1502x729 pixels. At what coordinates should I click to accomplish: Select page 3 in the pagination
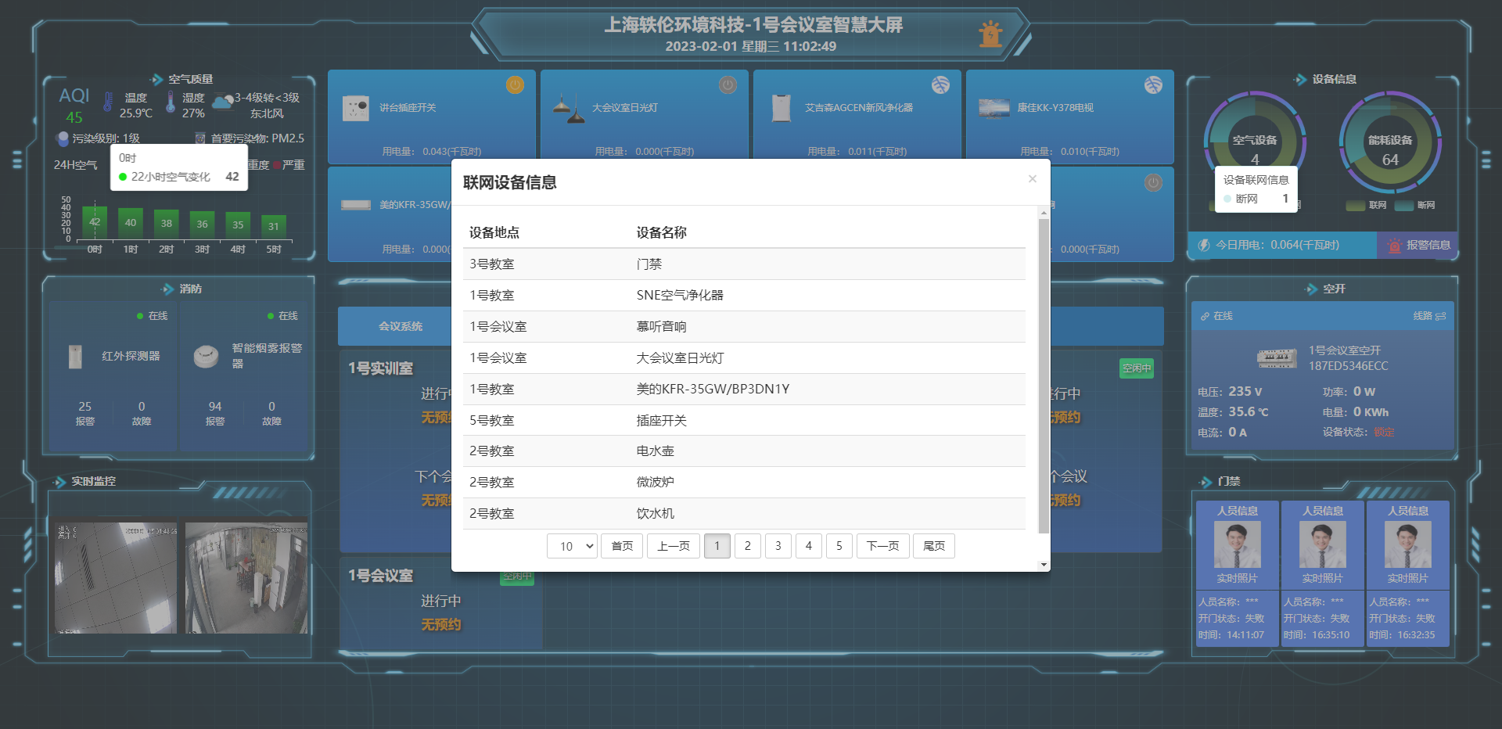point(778,546)
